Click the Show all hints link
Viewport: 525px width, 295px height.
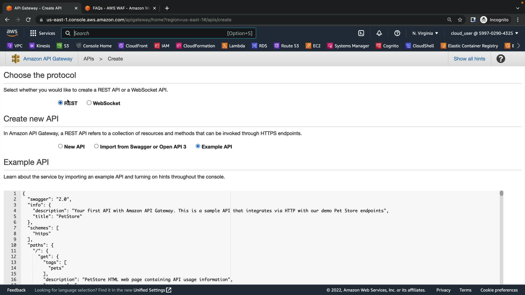coord(469,59)
